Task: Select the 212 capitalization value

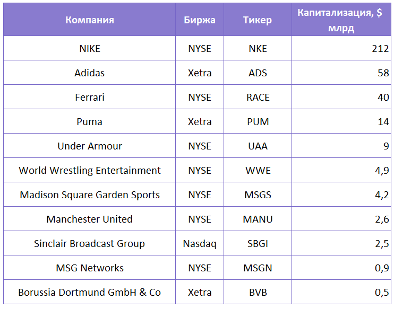Action: pyautogui.click(x=380, y=48)
